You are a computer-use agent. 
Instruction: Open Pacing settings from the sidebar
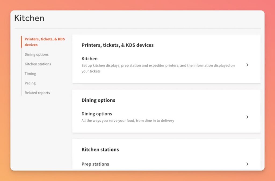tap(30, 83)
